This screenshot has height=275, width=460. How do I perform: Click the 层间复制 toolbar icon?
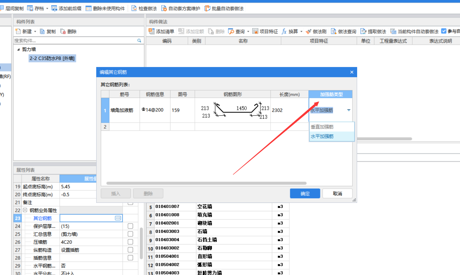click(2, 8)
